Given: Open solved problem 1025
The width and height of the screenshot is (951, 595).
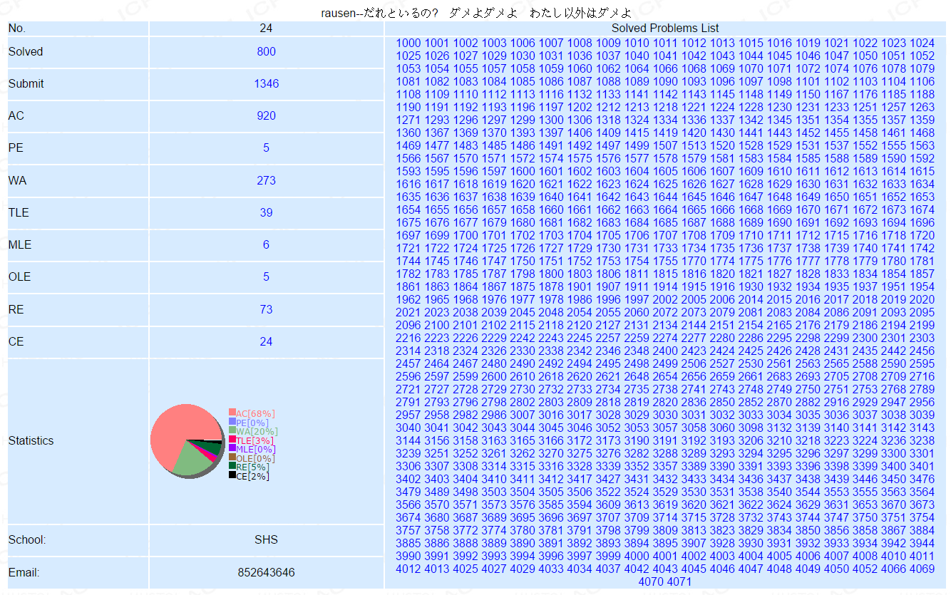Looking at the screenshot, I should tap(408, 56).
